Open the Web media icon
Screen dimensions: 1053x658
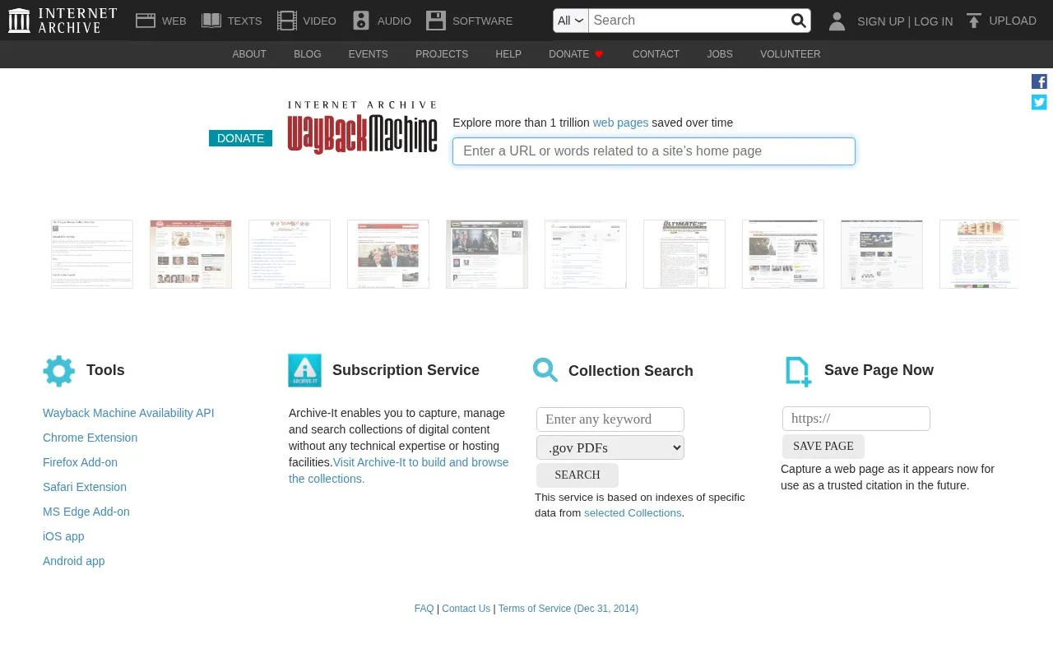point(146,21)
